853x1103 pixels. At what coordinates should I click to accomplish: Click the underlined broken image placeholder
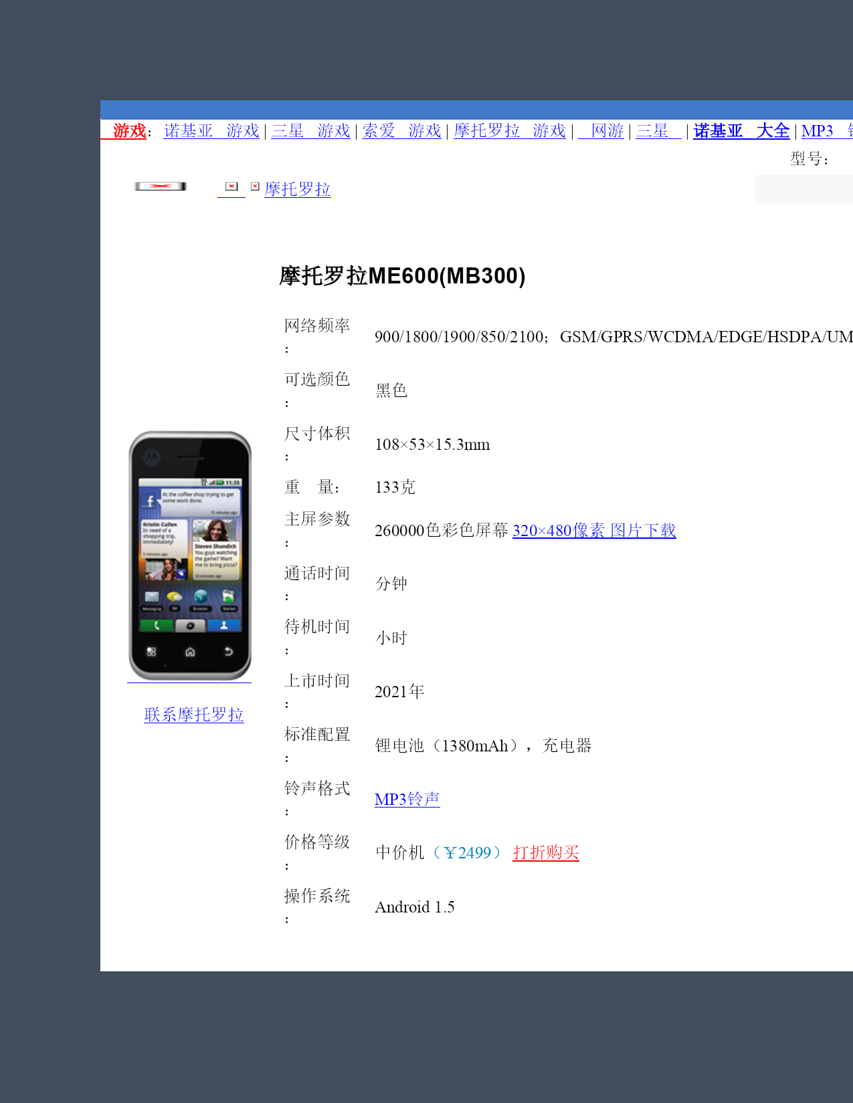[231, 187]
